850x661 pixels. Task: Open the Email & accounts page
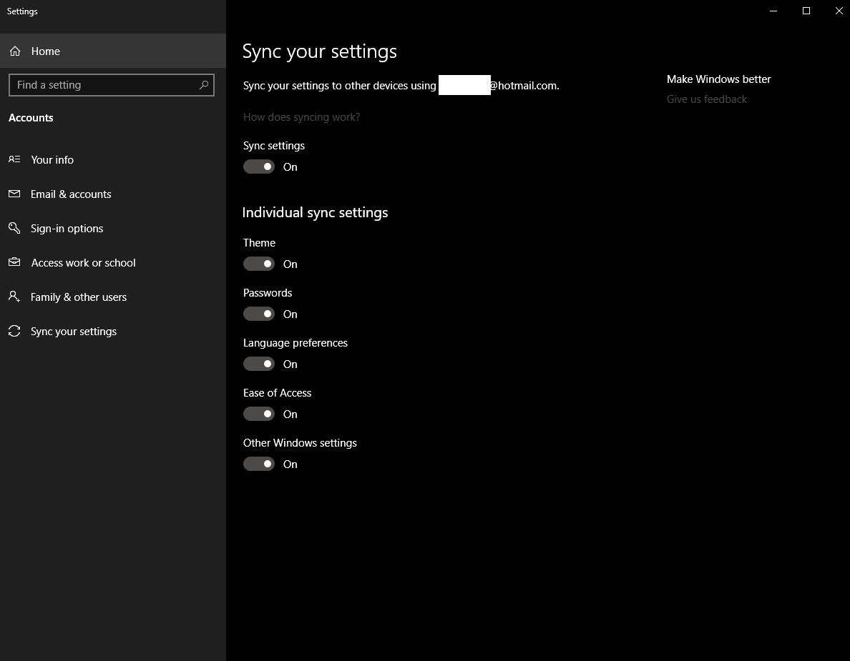71,194
